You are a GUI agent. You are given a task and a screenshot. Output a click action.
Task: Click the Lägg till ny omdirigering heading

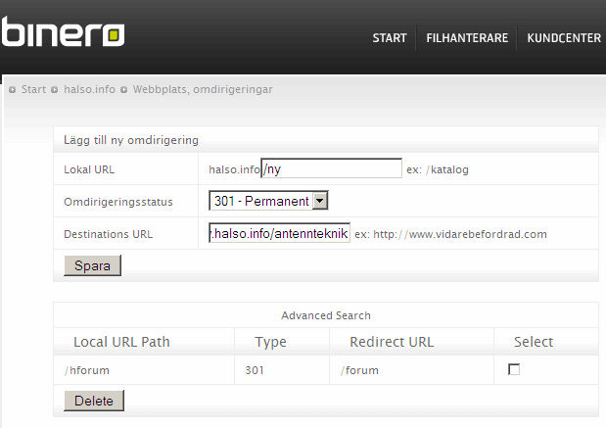(131, 140)
